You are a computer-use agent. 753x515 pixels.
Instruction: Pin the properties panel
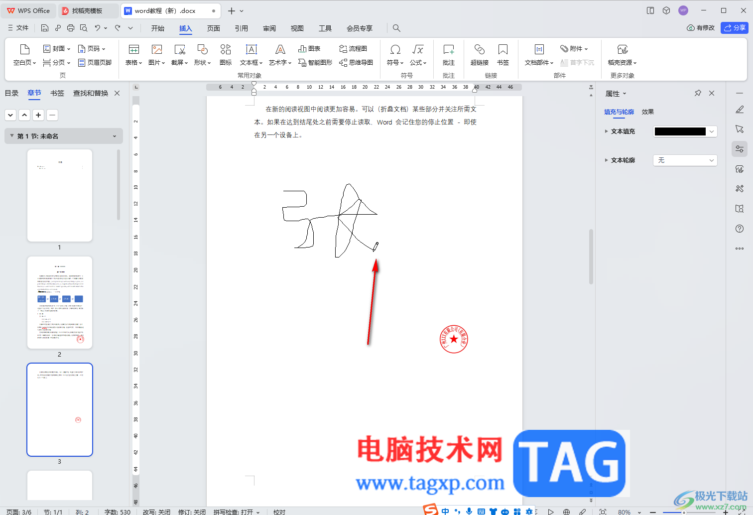click(x=698, y=93)
